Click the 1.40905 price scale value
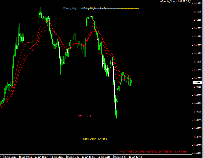The width and height of the screenshot is (204, 158). [x=197, y=95]
